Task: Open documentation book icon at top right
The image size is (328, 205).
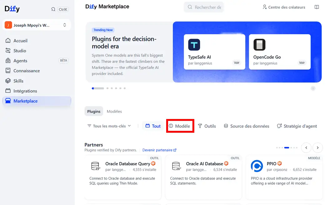Action: pos(317,7)
